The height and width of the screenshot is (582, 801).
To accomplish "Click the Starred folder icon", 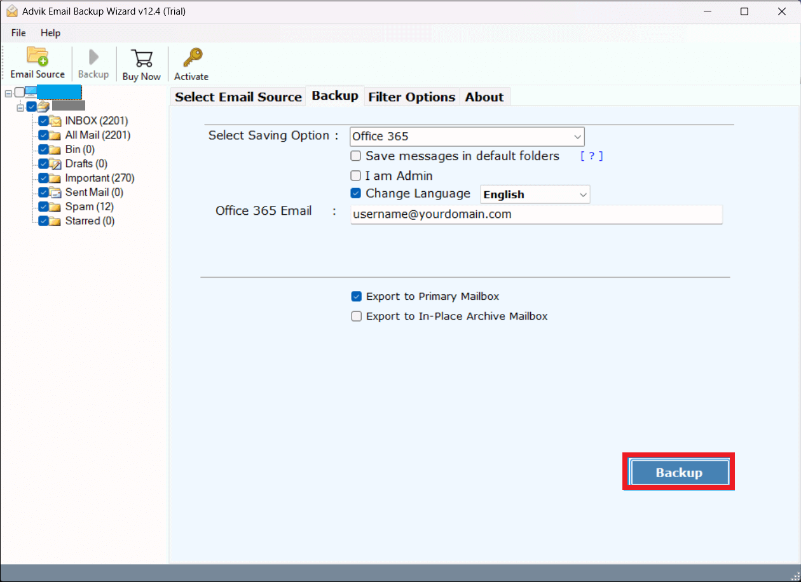I will tap(55, 221).
